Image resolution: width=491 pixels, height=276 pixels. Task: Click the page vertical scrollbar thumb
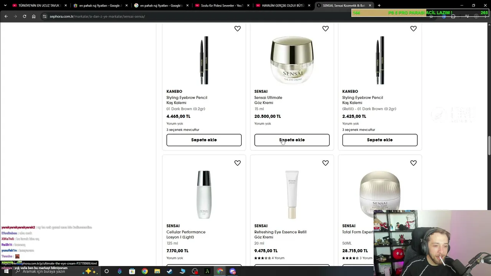(x=489, y=146)
